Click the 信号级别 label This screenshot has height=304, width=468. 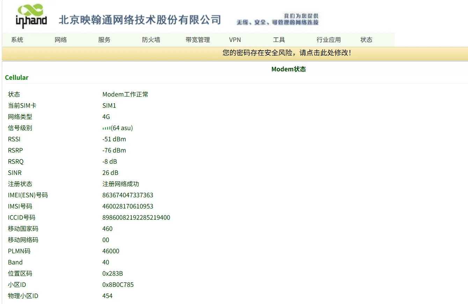point(20,128)
